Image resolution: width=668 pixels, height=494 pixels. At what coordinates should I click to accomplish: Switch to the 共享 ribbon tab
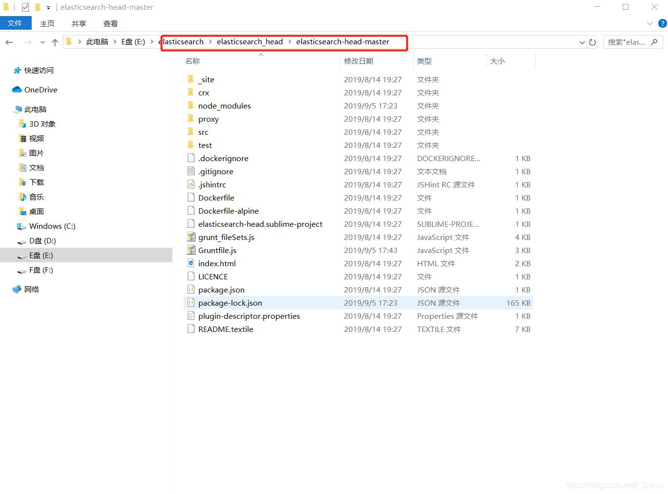coord(79,23)
